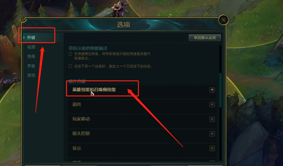This screenshot has width=283, height=166.
Task: Click plus icon beside 玩家移动
Action: point(212,119)
